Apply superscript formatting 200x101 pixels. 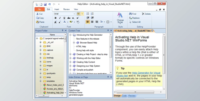point(78,18)
